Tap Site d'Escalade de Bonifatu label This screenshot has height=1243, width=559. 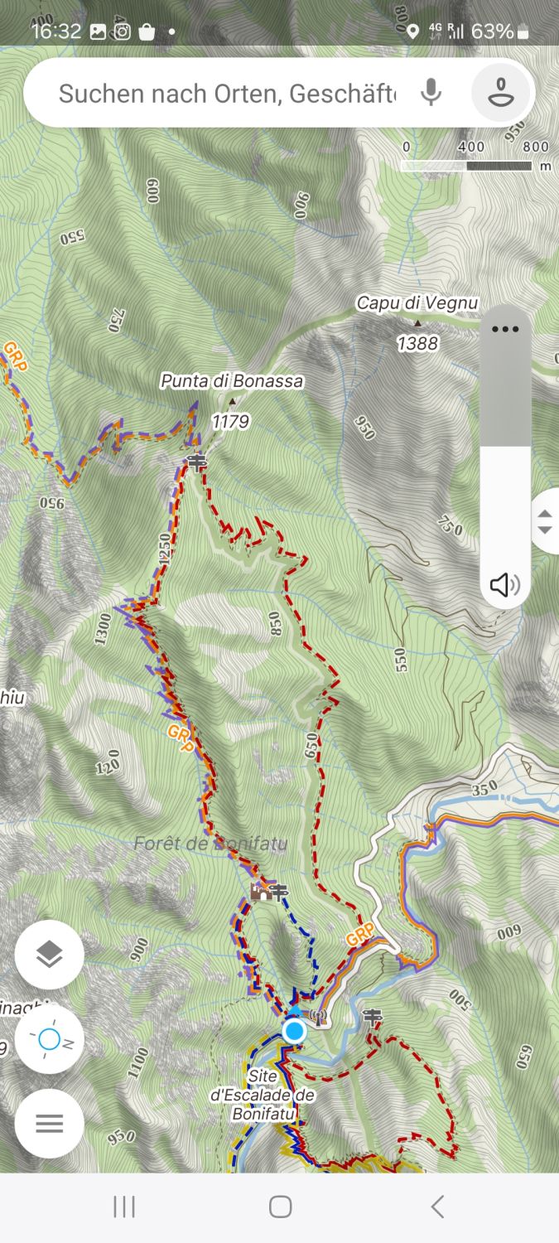tap(263, 1095)
